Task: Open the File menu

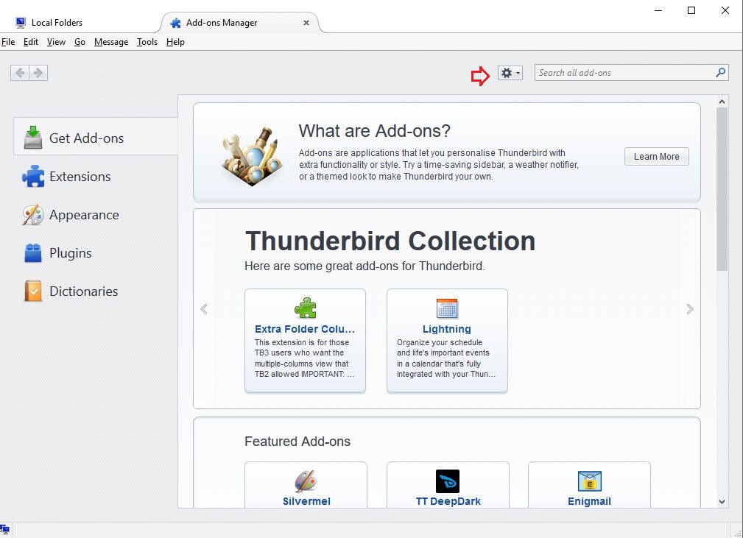Action: click(8, 42)
